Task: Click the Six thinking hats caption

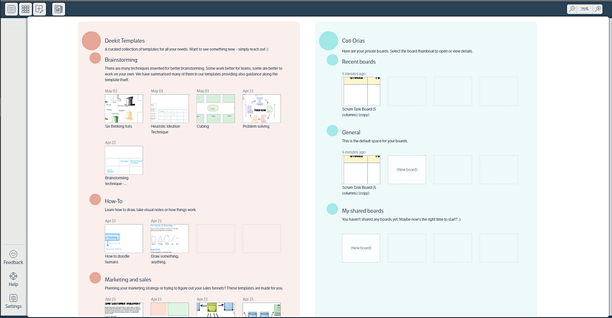Action: tap(119, 126)
